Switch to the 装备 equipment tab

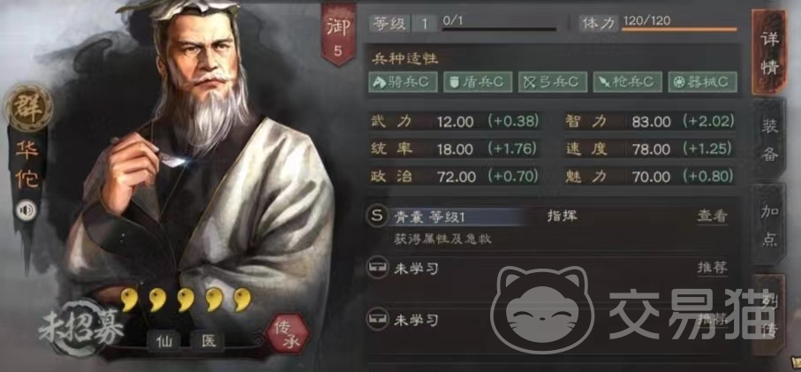tap(769, 140)
